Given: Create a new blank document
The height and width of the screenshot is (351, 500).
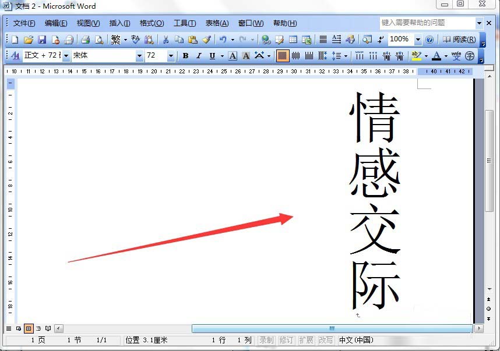Looking at the screenshot, I should click(15, 40).
